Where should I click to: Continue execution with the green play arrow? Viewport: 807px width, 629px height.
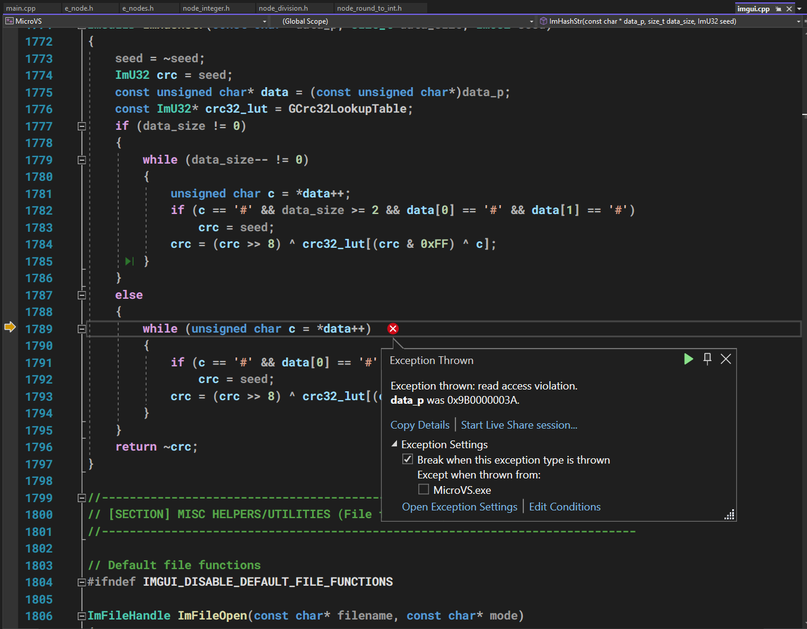(688, 359)
